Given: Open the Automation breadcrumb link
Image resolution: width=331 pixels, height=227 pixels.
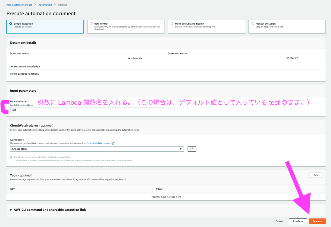Looking at the screenshot, I should click(45, 5).
